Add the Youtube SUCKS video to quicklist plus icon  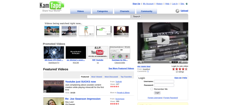(x=45, y=91)
